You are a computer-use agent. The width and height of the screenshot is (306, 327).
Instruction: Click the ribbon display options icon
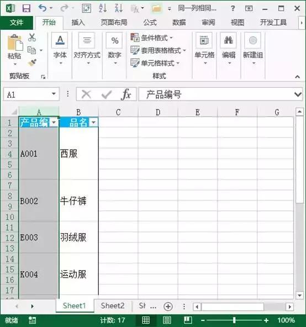(x=249, y=8)
